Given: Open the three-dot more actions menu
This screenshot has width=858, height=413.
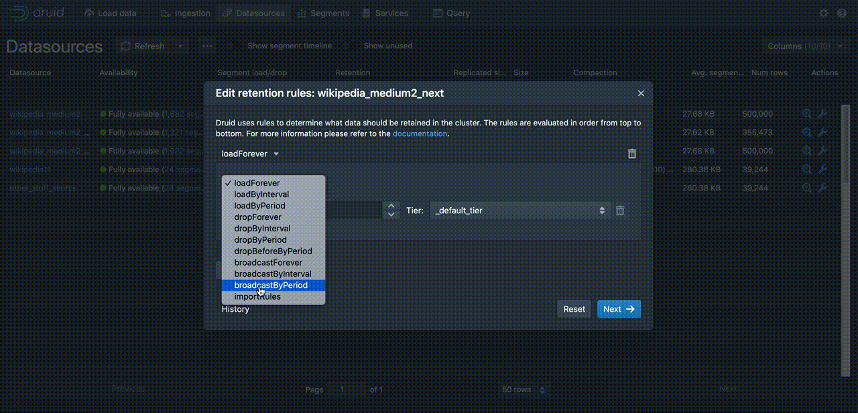Looking at the screenshot, I should click(x=207, y=46).
